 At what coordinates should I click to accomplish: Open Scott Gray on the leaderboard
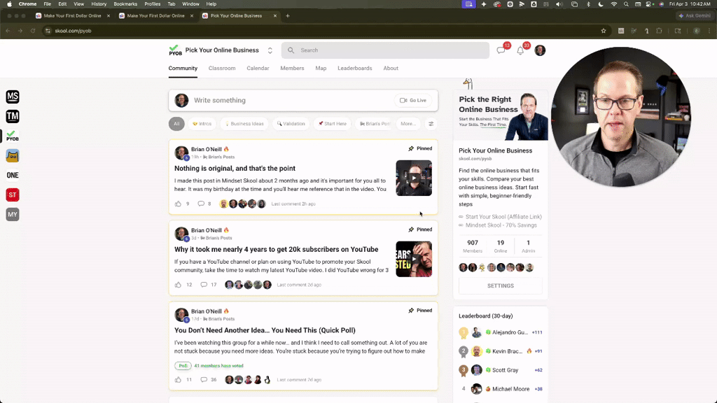506,370
